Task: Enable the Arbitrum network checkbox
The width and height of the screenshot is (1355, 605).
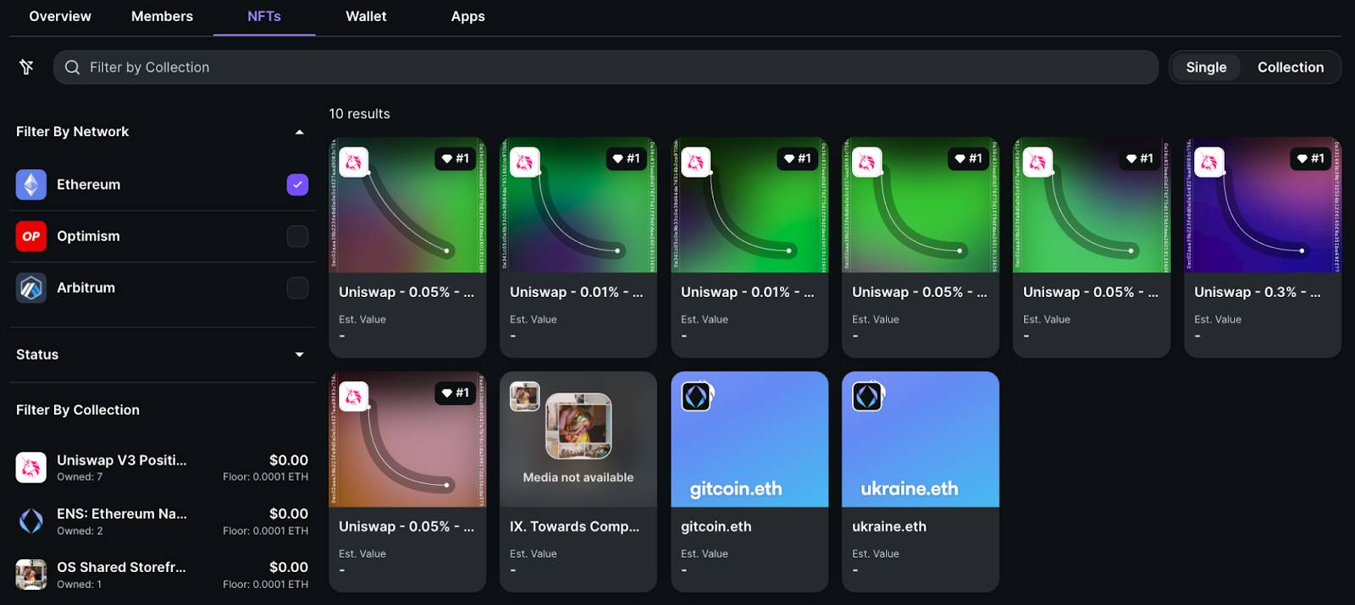Action: click(297, 288)
